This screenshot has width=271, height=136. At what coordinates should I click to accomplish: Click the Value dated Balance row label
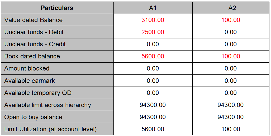34,20
